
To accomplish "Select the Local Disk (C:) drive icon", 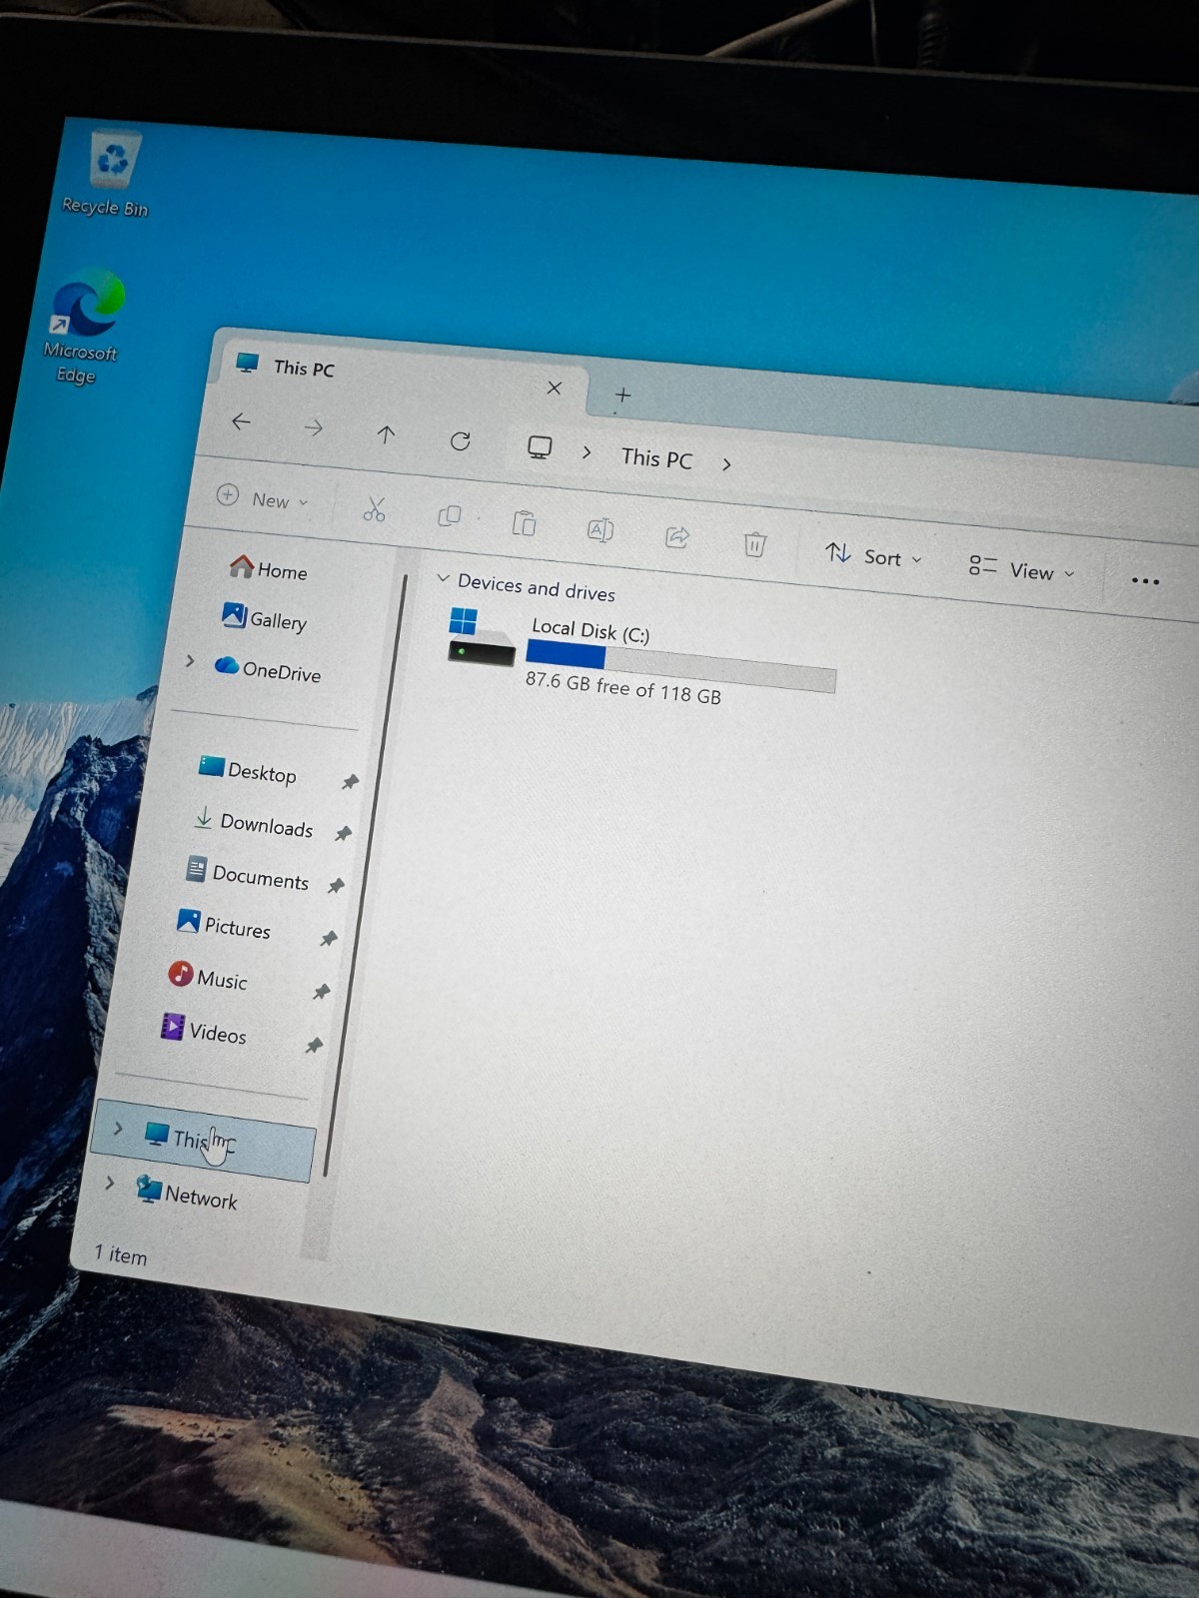I will [481, 637].
